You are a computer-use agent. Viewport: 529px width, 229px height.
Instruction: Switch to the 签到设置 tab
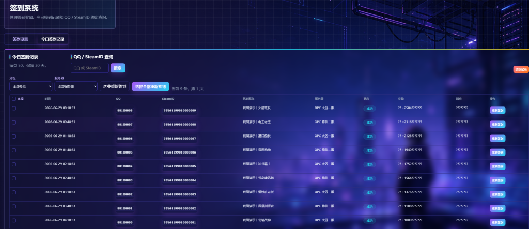tap(20, 39)
